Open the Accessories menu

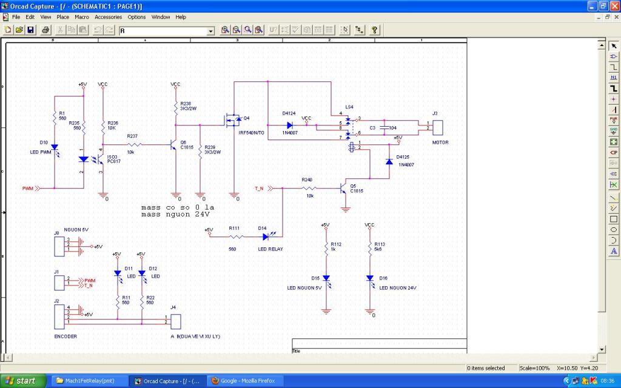pos(108,17)
